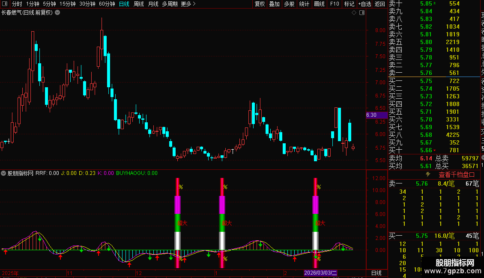Switch to 5分钟 period tab
The width and height of the screenshot is (484, 278).
(x=49, y=4)
